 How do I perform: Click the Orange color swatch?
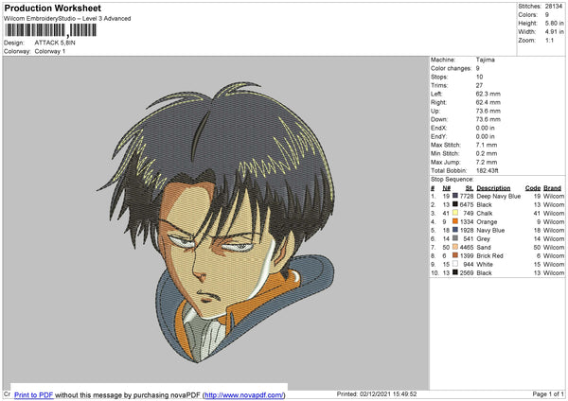(x=455, y=221)
